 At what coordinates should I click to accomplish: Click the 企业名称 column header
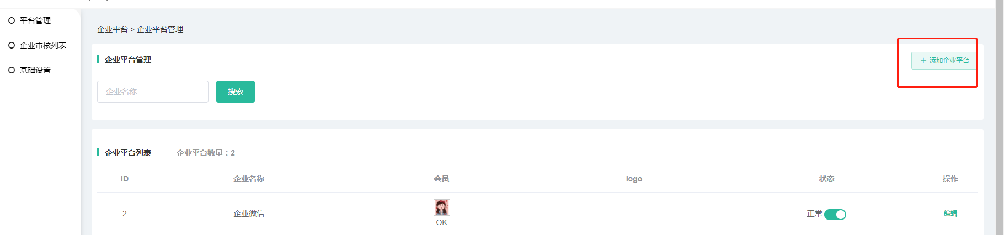[x=249, y=179]
